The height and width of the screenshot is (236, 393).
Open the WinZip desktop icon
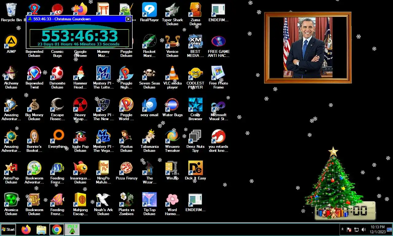coord(173,171)
